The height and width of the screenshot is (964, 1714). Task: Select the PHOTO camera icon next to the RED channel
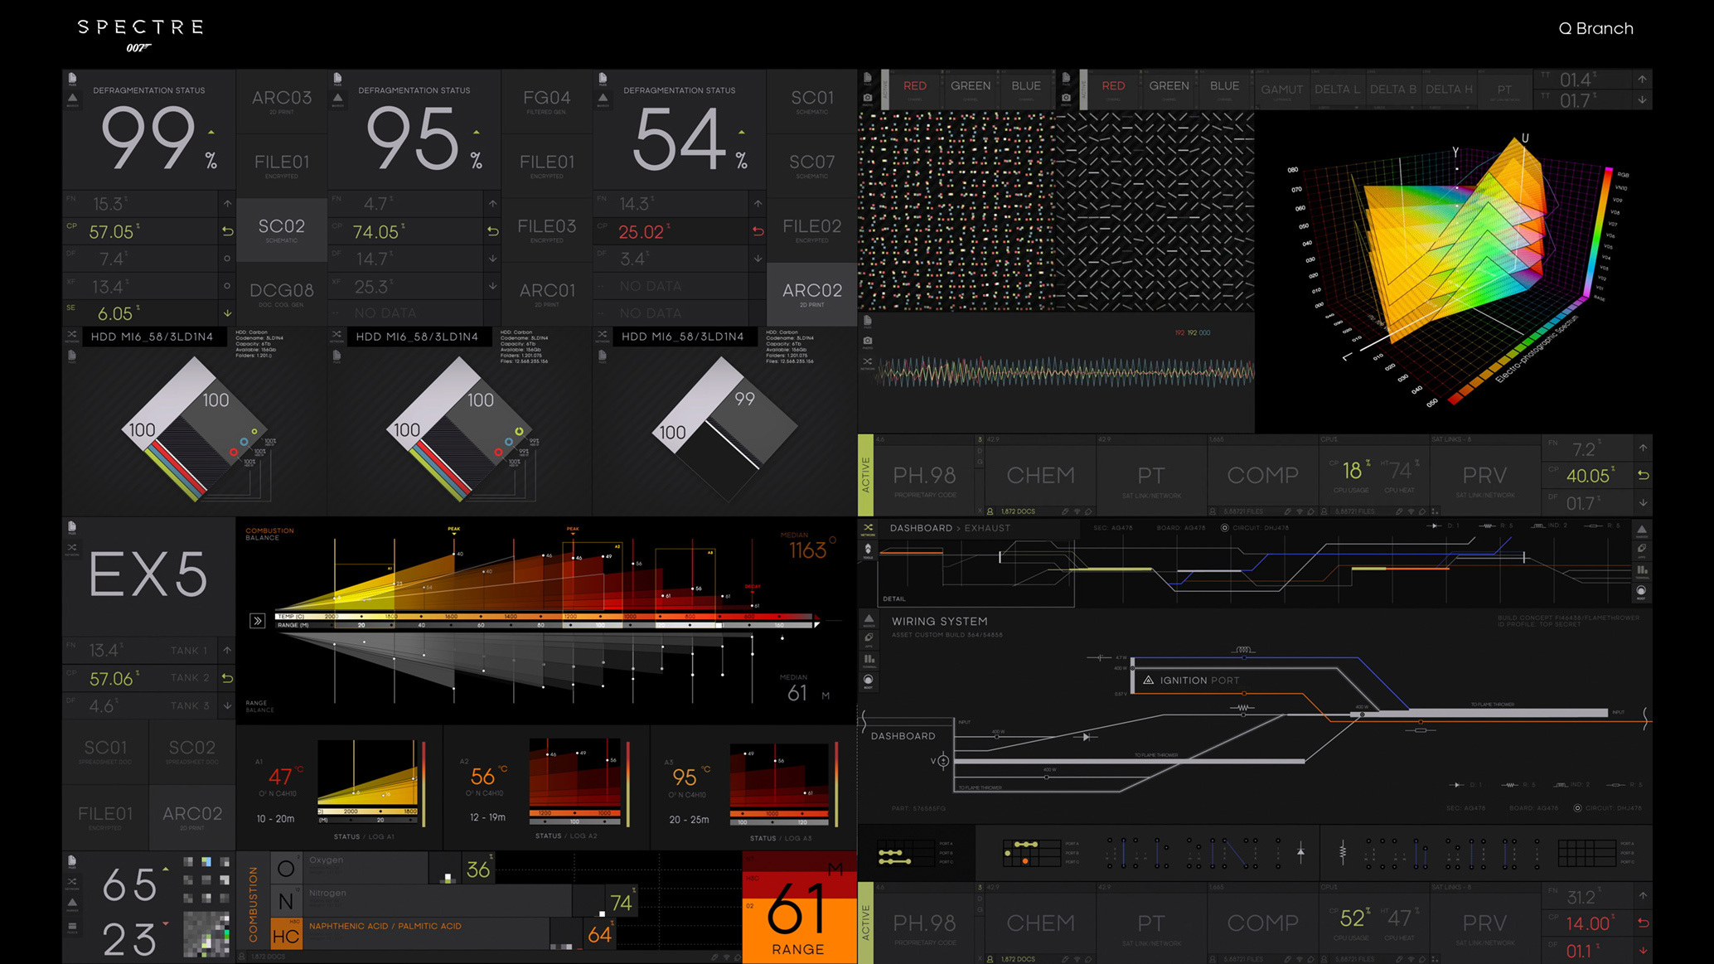[x=867, y=97]
